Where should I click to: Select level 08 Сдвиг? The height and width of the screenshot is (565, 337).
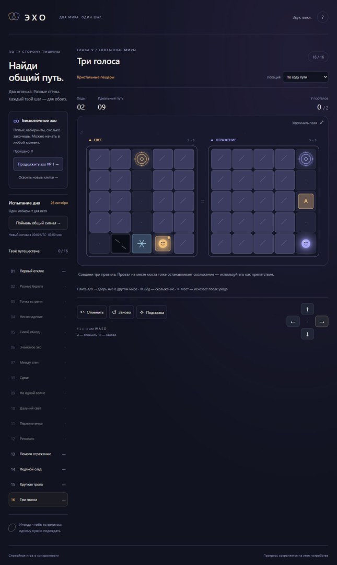coord(38,378)
